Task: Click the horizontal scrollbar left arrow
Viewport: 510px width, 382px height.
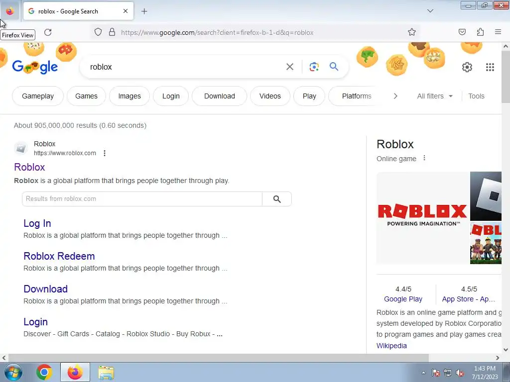Action: click(x=3, y=358)
